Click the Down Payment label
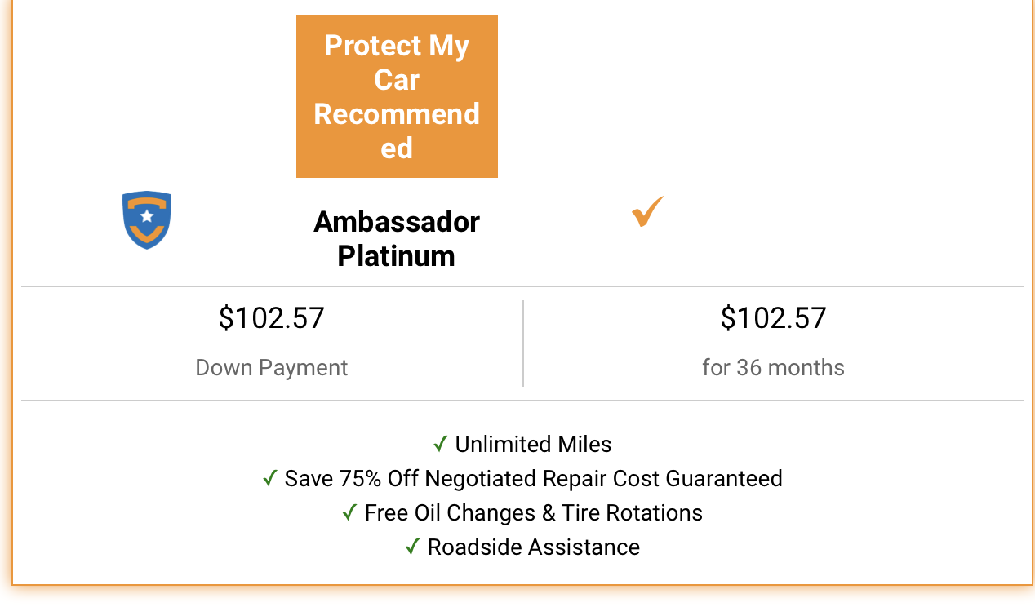The image size is (1035, 607). pos(271,368)
